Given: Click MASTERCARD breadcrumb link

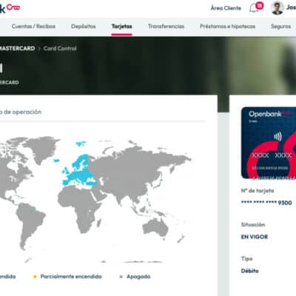Looking at the screenshot, I should 17,48.
